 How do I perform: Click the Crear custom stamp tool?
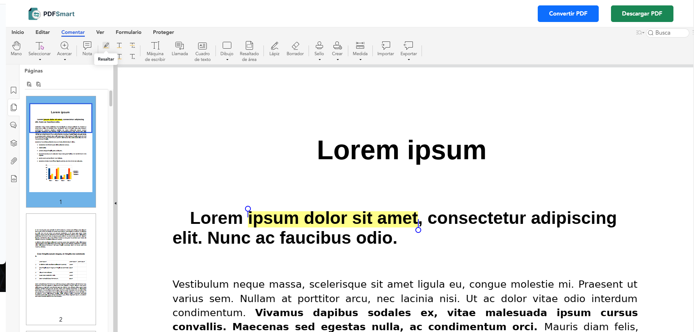337,49
